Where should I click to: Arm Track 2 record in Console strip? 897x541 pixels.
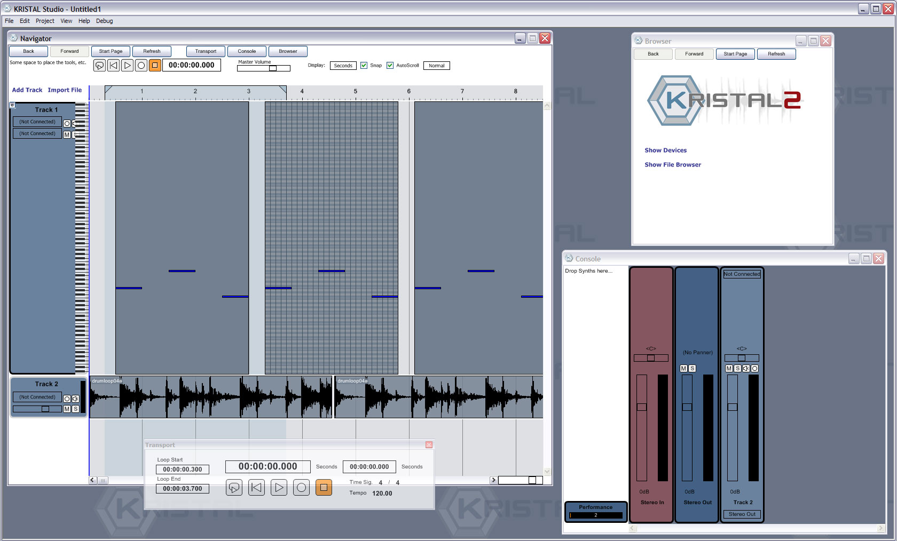pos(754,369)
